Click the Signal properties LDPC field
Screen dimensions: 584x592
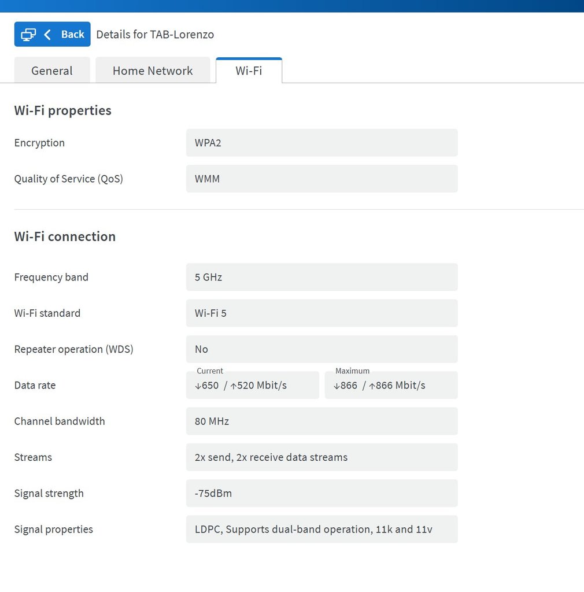322,530
